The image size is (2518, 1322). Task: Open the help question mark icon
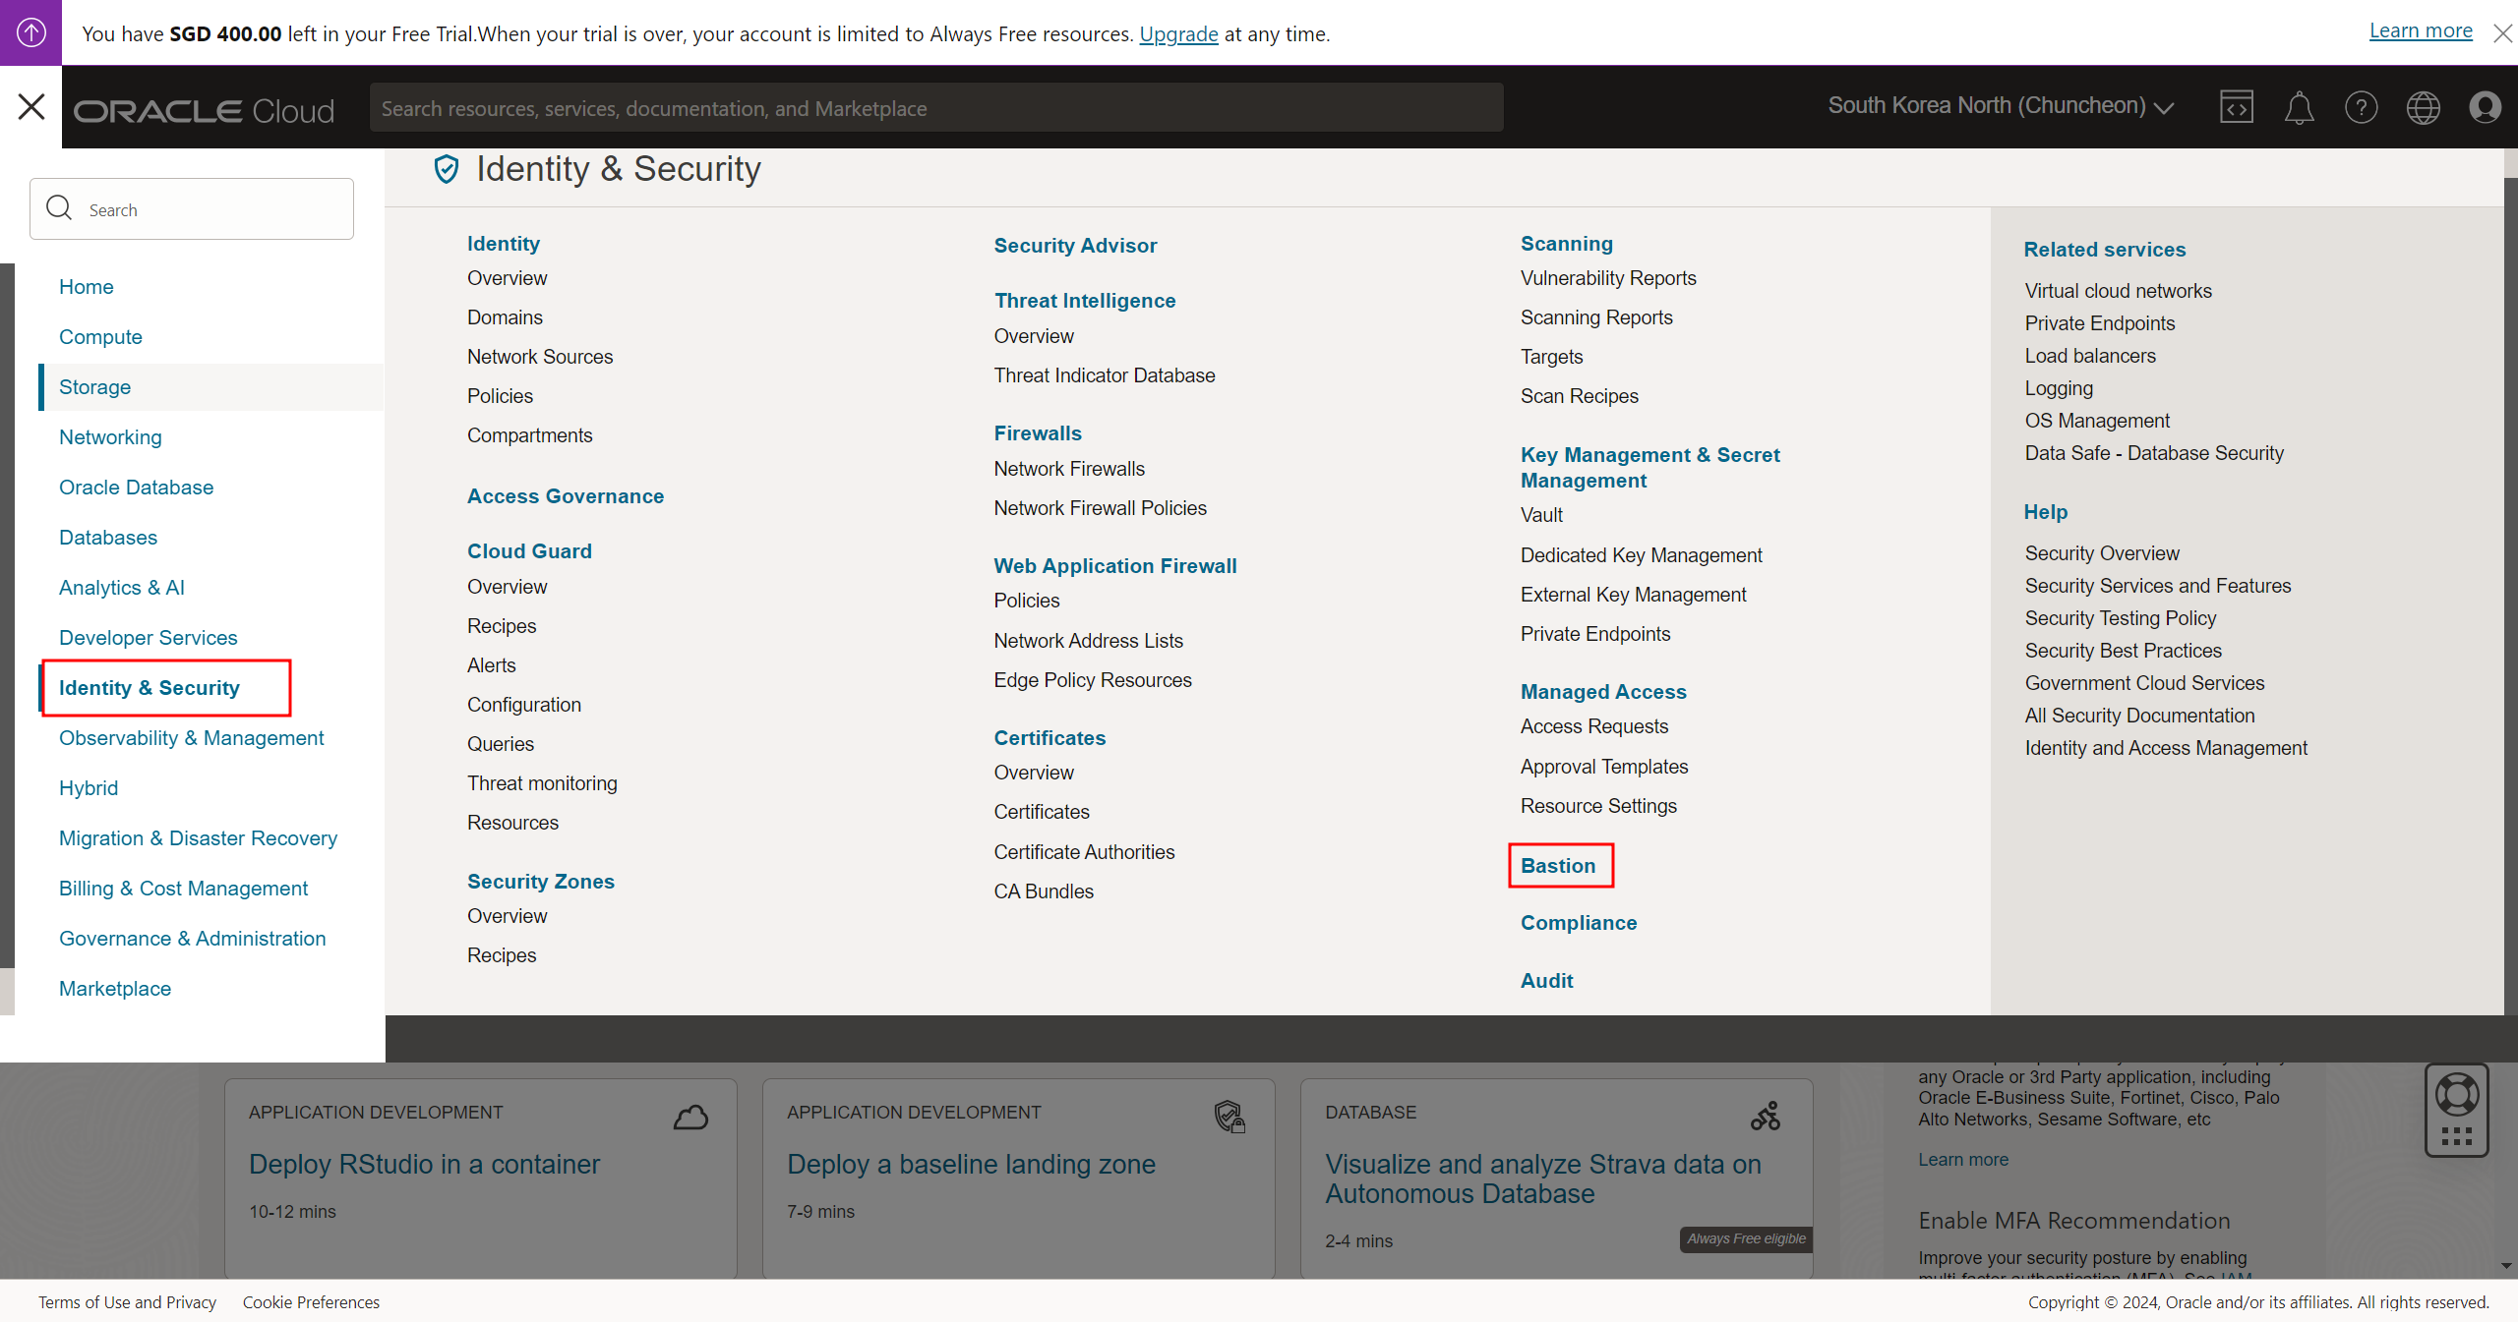coord(2361,107)
